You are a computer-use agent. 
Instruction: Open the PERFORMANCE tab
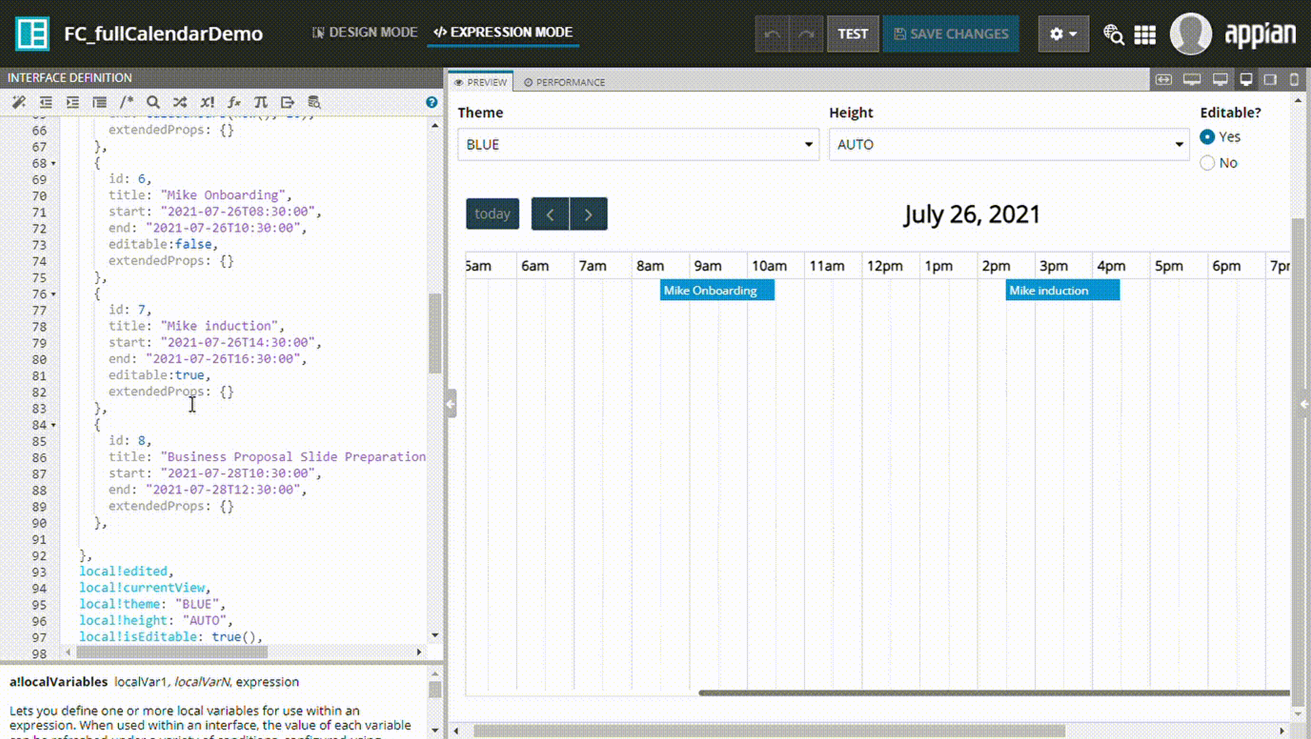564,82
